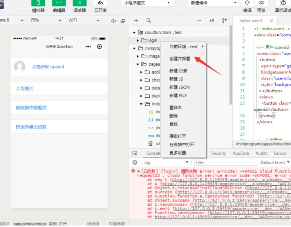Switch to the AppData tab
Viewport: 291px width, 227px height.
pos(241,153)
